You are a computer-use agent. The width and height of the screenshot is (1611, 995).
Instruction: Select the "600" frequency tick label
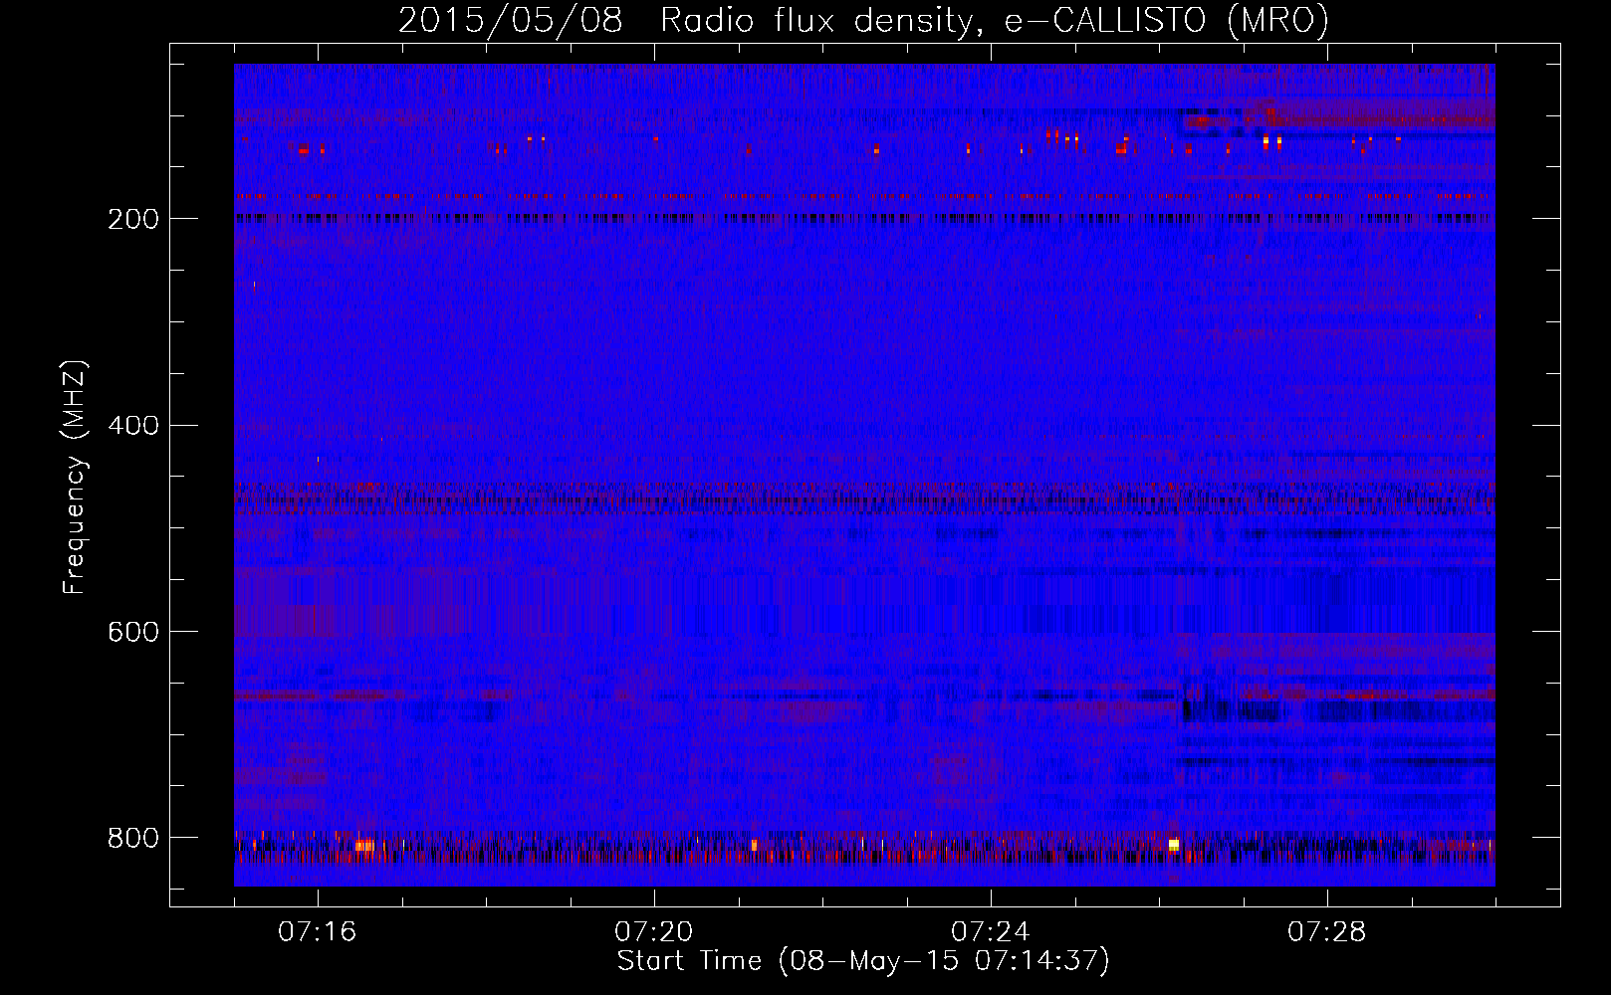[x=132, y=632]
